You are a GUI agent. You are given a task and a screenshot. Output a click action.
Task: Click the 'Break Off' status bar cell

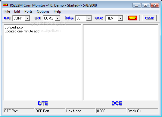click(x=142, y=111)
